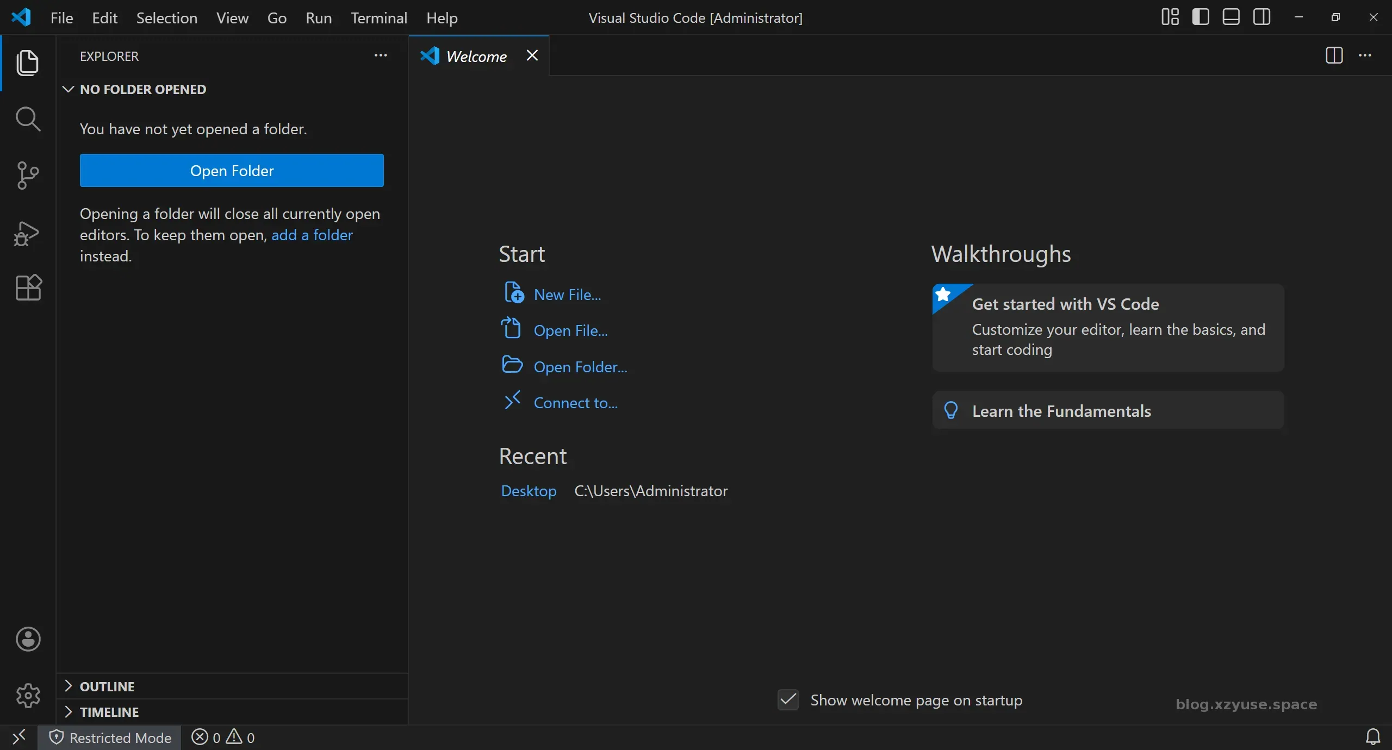Image resolution: width=1392 pixels, height=750 pixels.
Task: Expand the TIMELINE section
Action: [x=109, y=712]
